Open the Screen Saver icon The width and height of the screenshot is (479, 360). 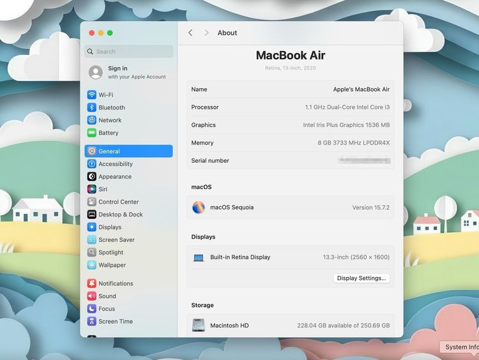pyautogui.click(x=91, y=240)
